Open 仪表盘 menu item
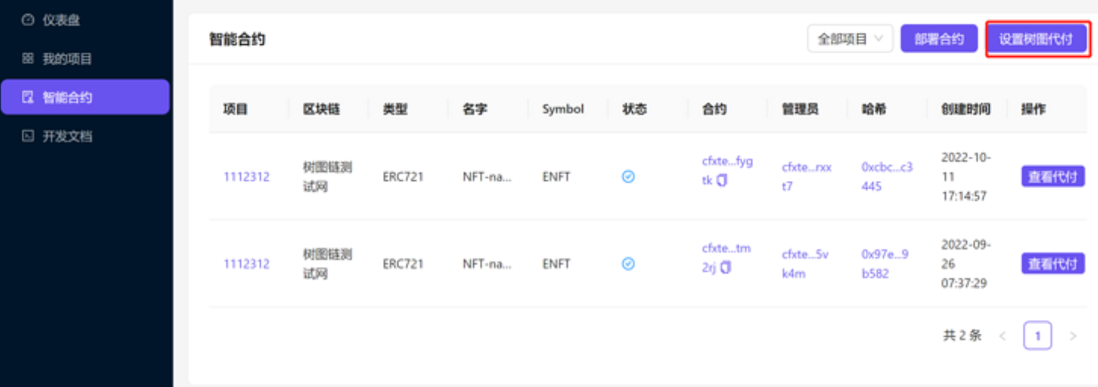This screenshot has height=387, width=1098. click(61, 20)
